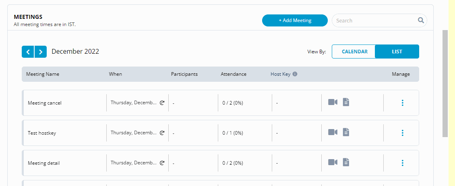
Task: Click the search magnifier icon
Action: tap(421, 20)
